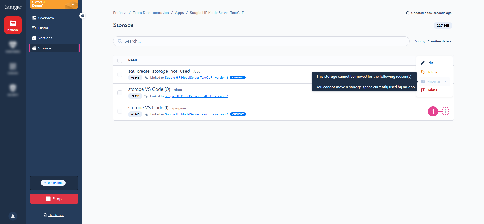Viewport: 484px width, 224px height.
Task: Collapse the side navigation panel
Action: (x=82, y=16)
